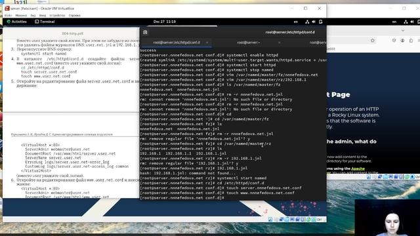Switch to the root@server:~ terminal tab

[249, 43]
